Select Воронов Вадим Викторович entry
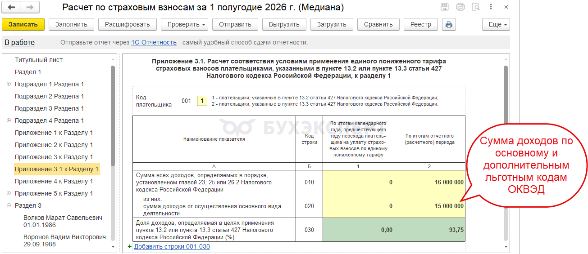Screen dimensions: 588x254 (x=64, y=241)
